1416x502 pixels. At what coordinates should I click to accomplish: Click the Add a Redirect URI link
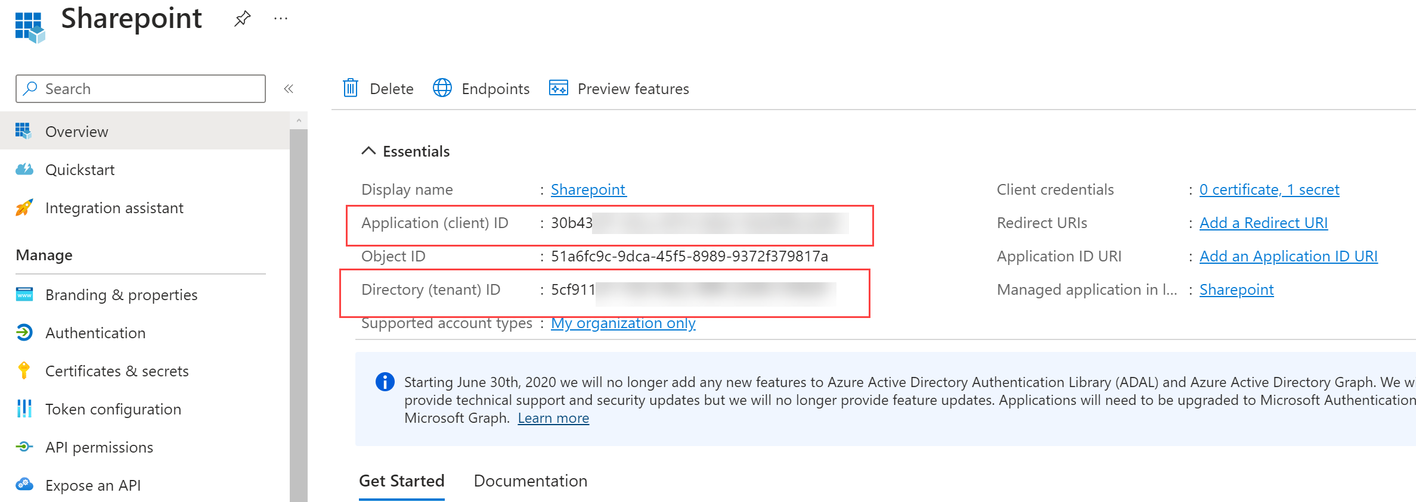click(x=1263, y=223)
